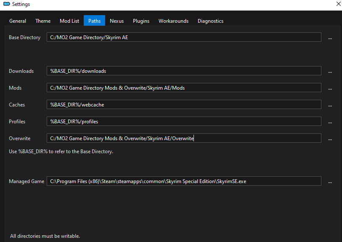
Task: Open the General settings tab
Action: pos(18,21)
